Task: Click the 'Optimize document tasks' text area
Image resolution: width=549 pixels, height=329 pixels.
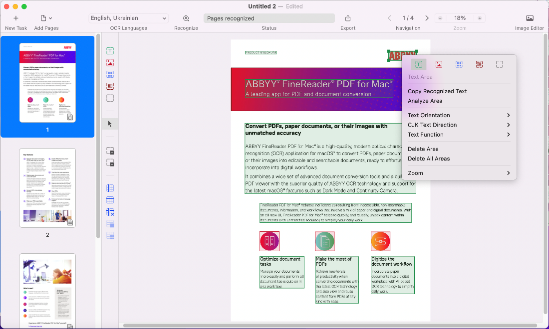Action: coord(282,272)
